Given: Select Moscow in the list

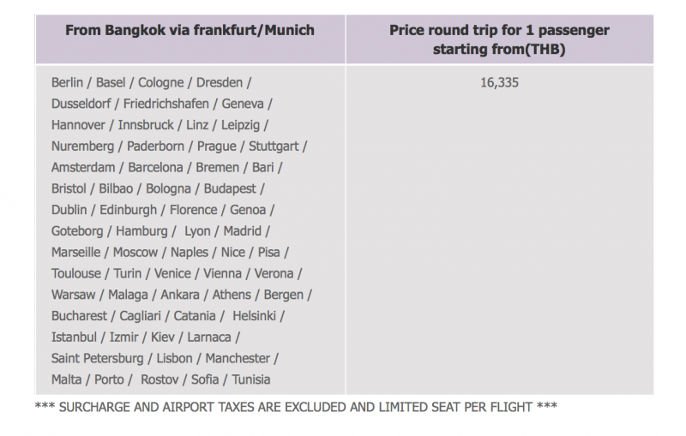Looking at the screenshot, I should click(x=135, y=253).
